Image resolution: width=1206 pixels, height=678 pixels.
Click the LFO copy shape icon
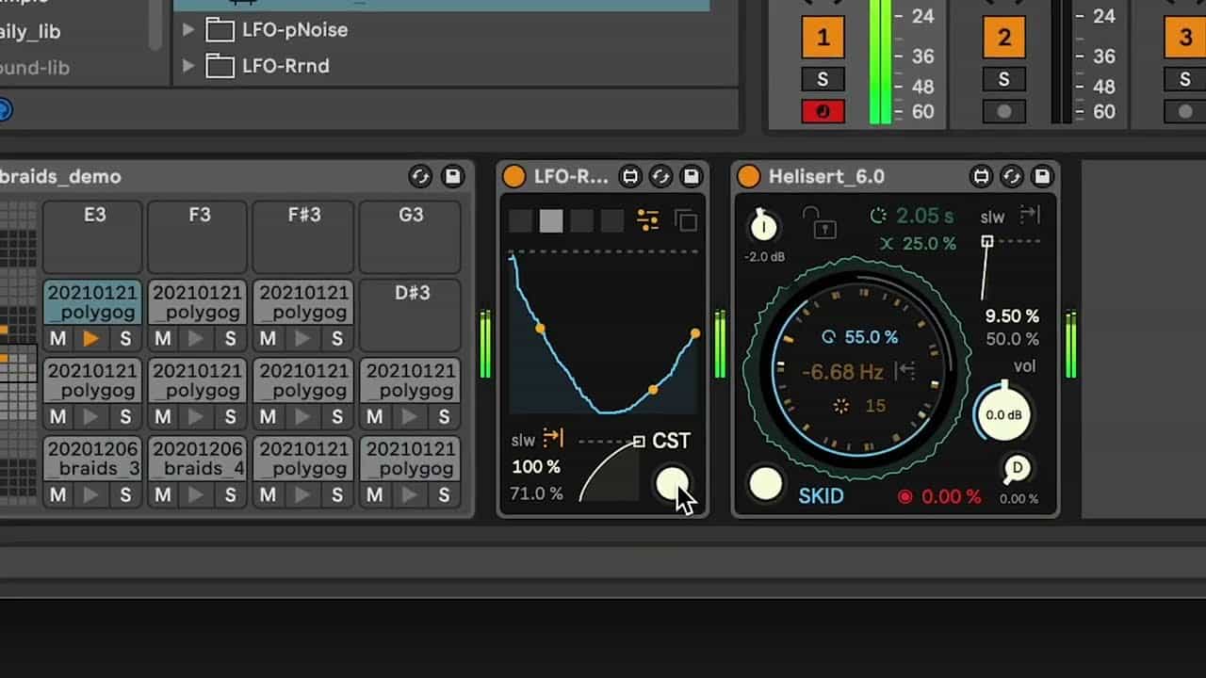[x=687, y=221]
